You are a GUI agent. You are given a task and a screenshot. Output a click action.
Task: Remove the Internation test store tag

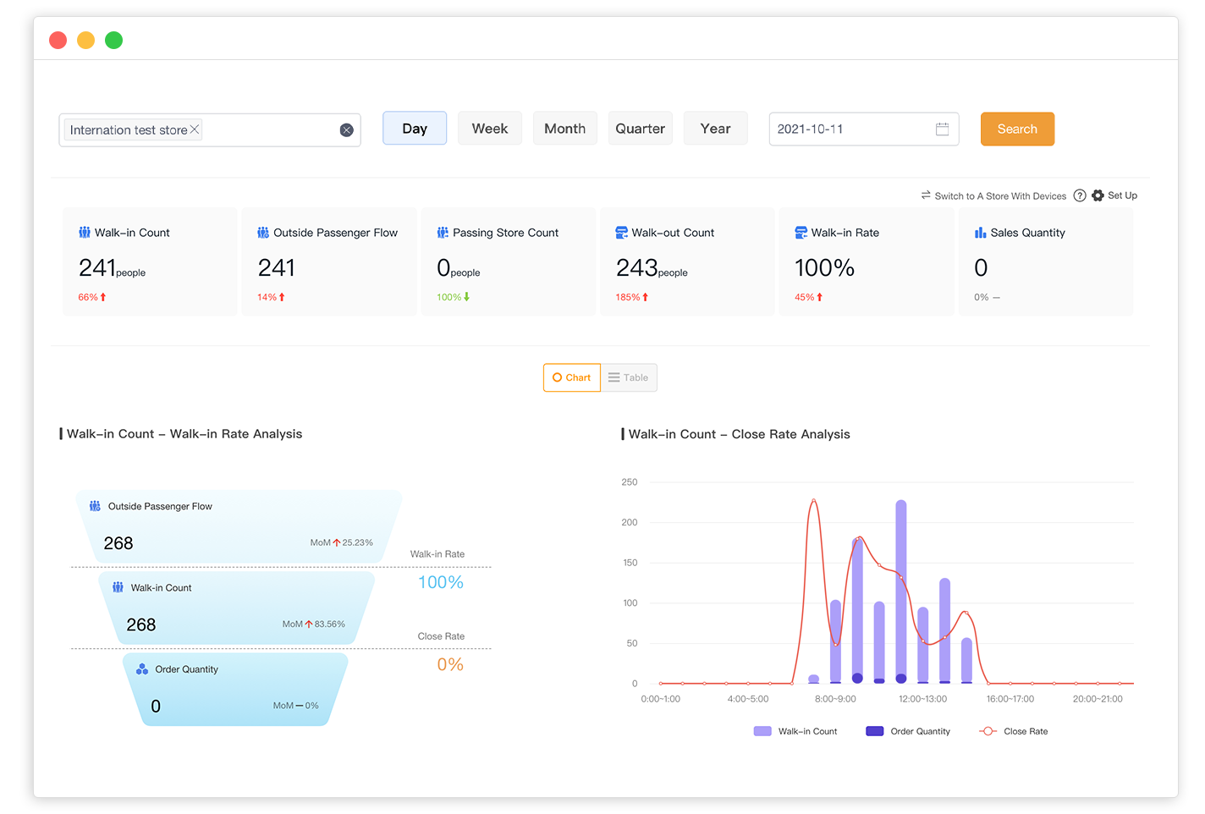pos(195,129)
